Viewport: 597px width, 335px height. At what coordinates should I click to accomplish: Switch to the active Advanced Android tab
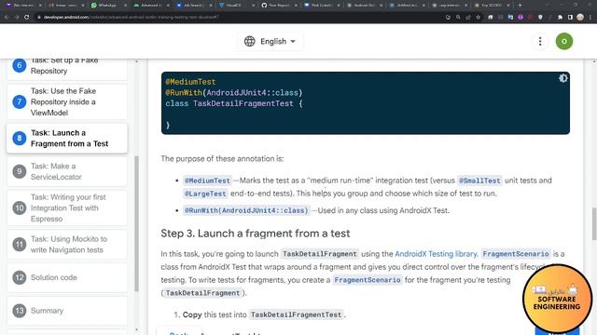click(150, 6)
